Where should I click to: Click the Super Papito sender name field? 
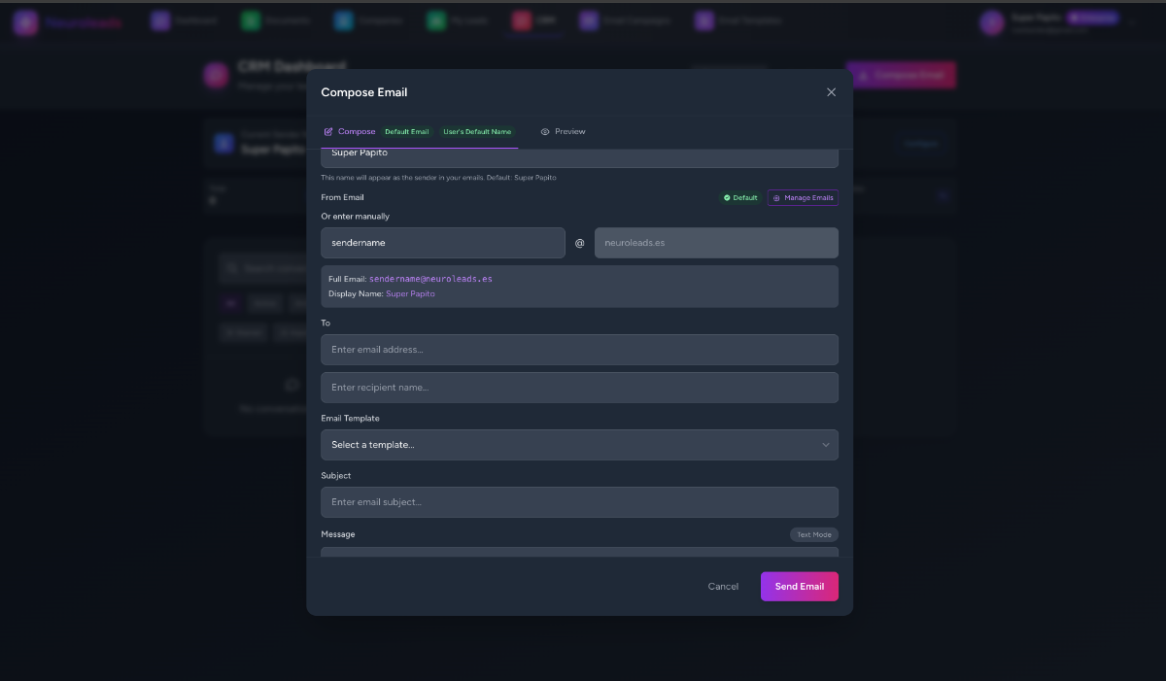[x=579, y=155]
